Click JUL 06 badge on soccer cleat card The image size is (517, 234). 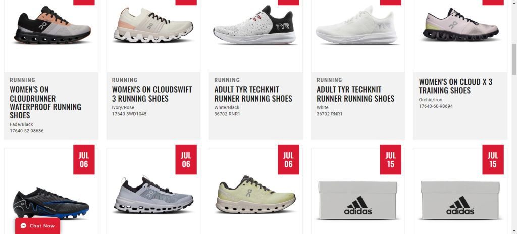[84, 159]
